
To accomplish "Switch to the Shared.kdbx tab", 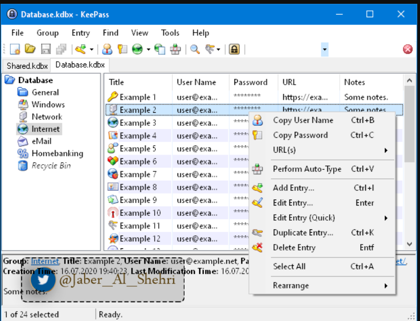I will 27,66.
